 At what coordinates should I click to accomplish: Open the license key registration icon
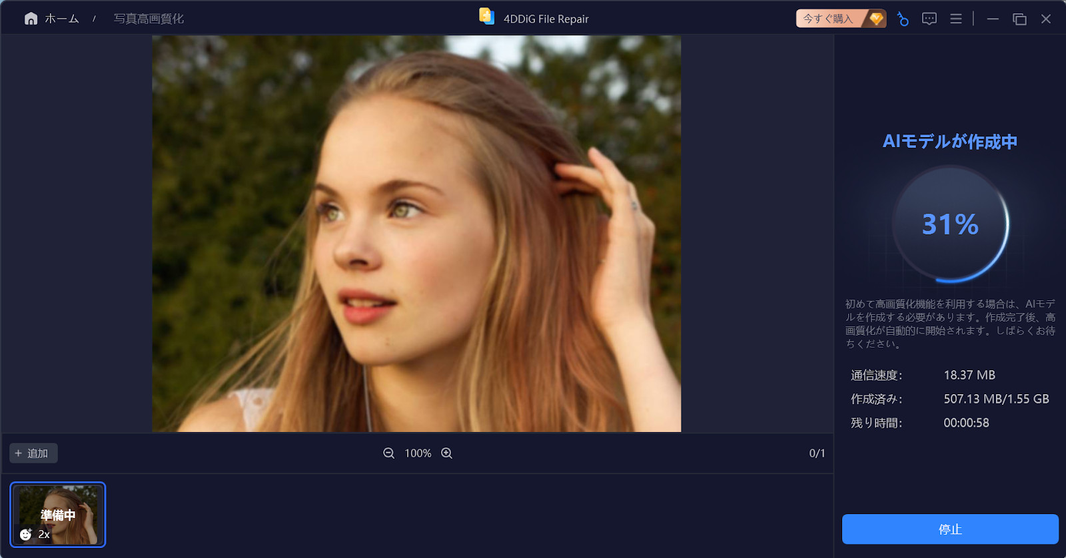point(903,19)
